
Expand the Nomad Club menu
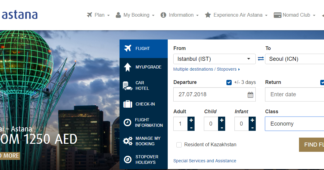(x=294, y=15)
